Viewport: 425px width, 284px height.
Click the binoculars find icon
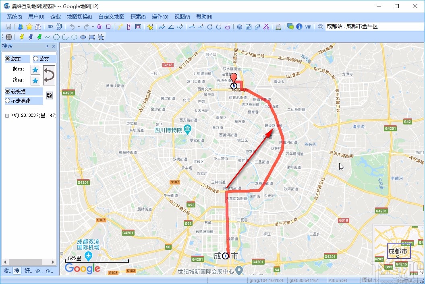coord(38,27)
